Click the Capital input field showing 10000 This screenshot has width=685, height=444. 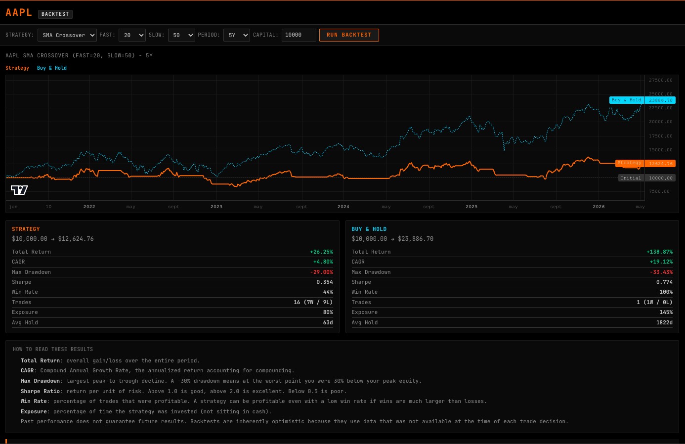point(299,35)
